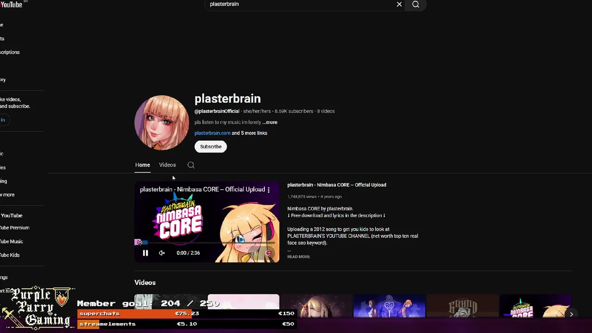Click the Nimbasa CORE video player
Image resolution: width=592 pixels, height=333 pixels.
coord(207,222)
